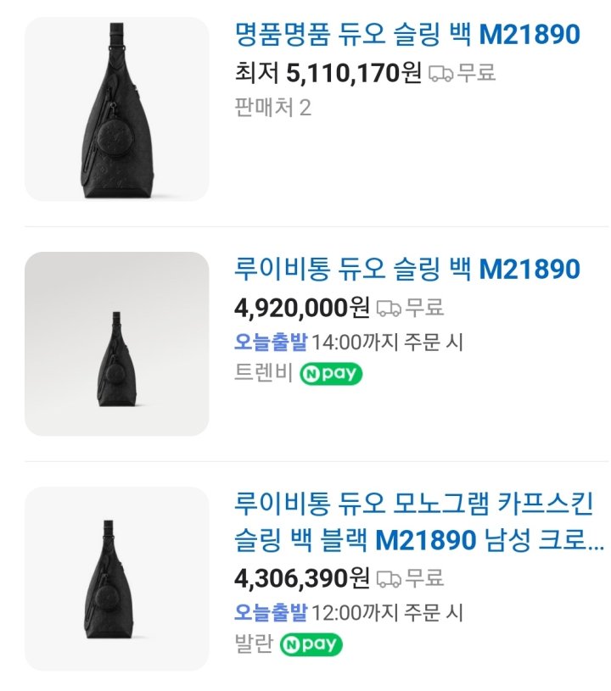Click the Npay badge next to 트렌비
This screenshot has height=691, width=611.
pos(331,374)
